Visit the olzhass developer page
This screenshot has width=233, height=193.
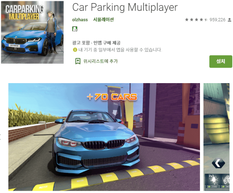point(80,20)
